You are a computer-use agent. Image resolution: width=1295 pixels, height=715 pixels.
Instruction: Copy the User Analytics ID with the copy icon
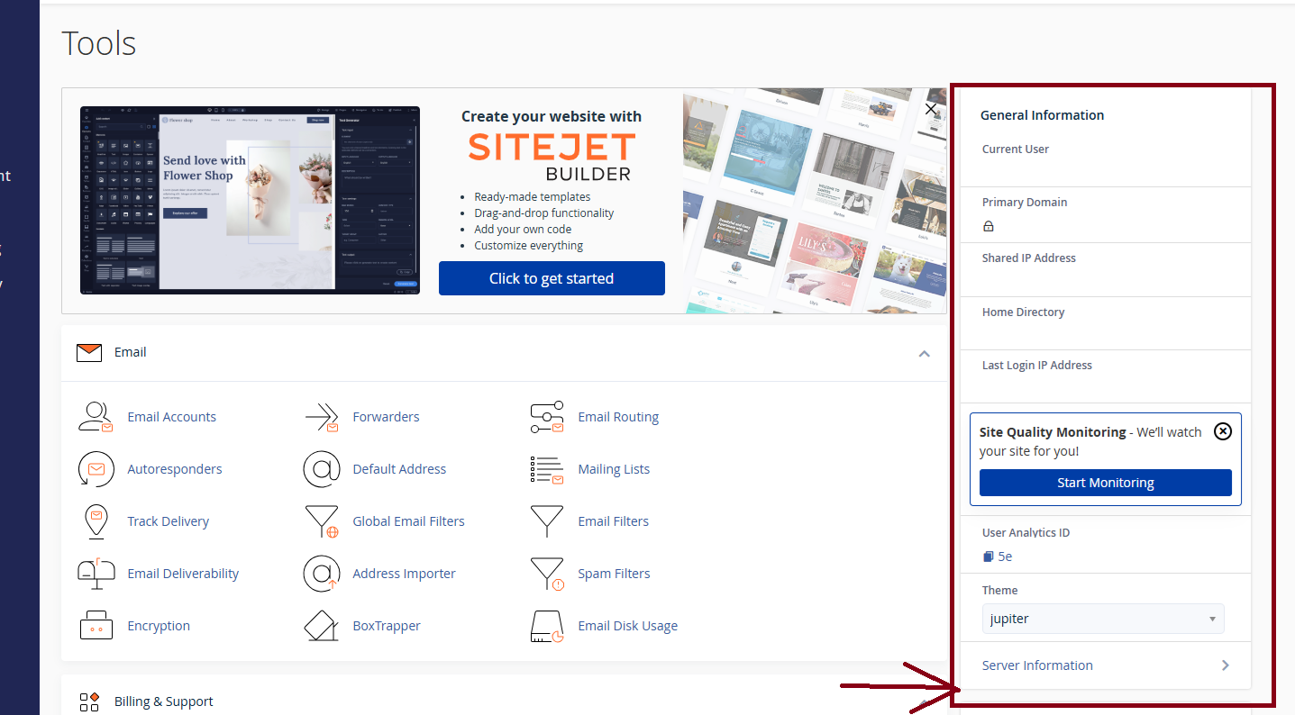point(989,557)
